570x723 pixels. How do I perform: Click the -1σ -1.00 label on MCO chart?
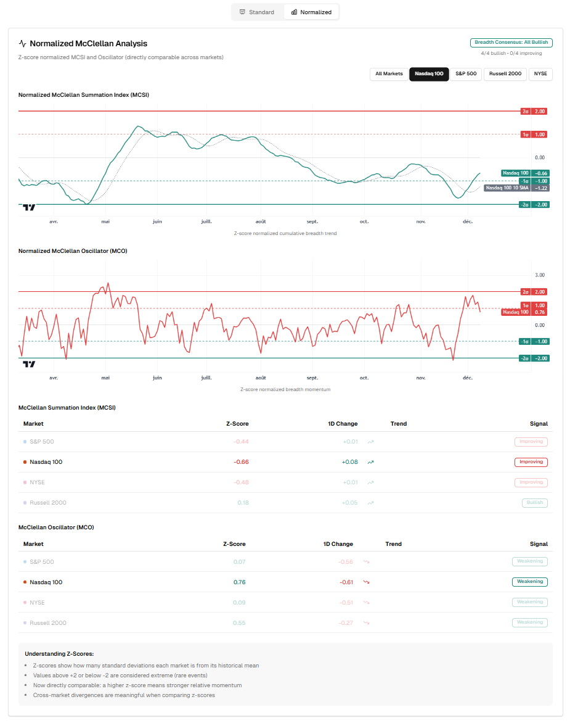[x=534, y=342]
